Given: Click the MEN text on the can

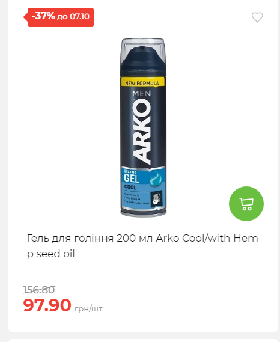Looking at the screenshot, I should pyautogui.click(x=142, y=93).
